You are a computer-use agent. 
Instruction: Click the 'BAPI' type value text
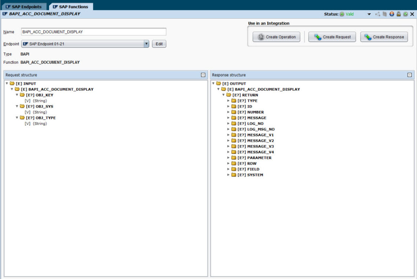25,54
